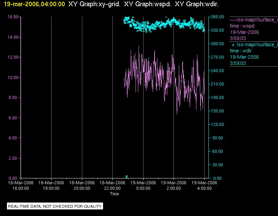Click the pink legend time 3:59:03
This screenshot has height=216, width=278.
click(x=238, y=38)
